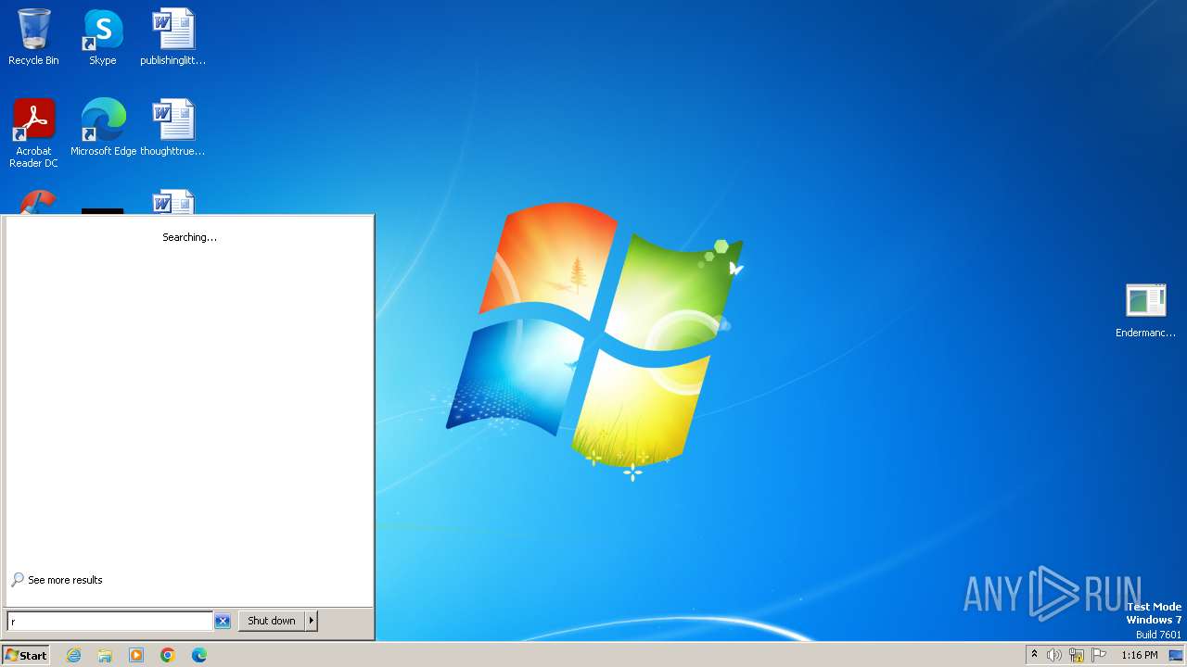Viewport: 1187px width, 667px height.
Task: Click the Shut down button
Action: pyautogui.click(x=272, y=621)
